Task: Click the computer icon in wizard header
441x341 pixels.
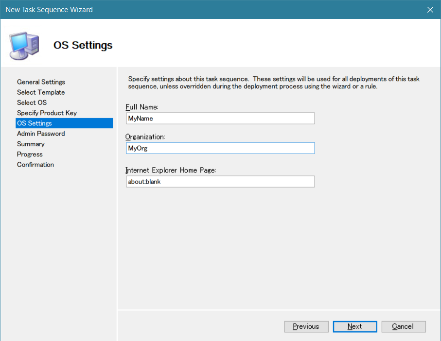Action: [24, 45]
